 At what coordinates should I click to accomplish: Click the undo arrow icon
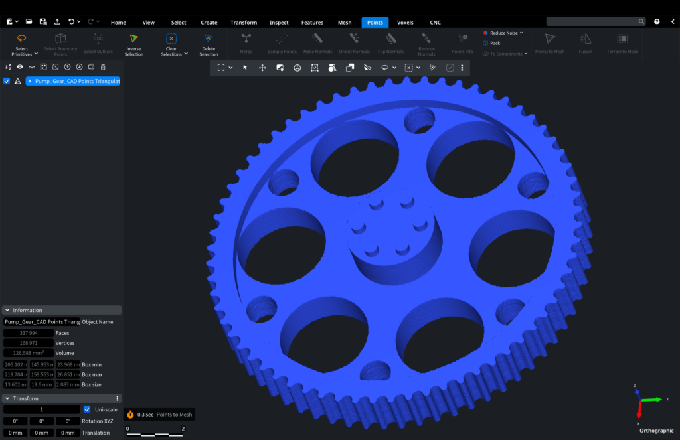tap(71, 22)
